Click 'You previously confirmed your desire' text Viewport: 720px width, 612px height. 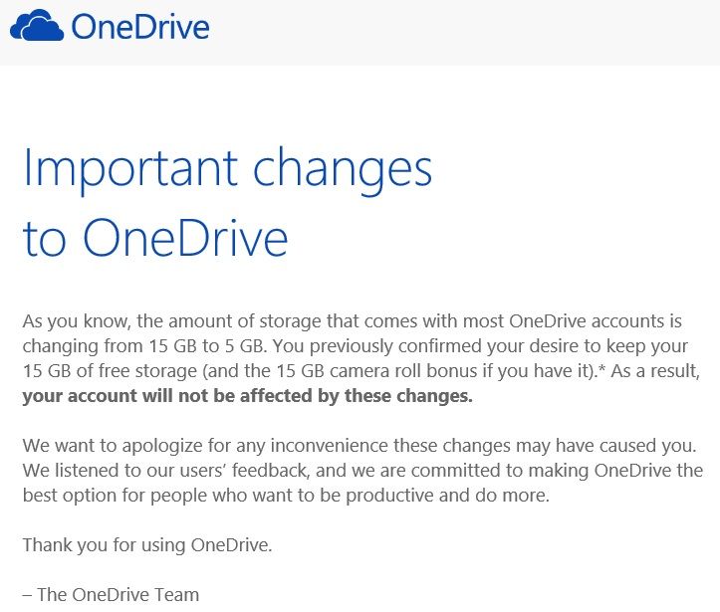pyautogui.click(x=427, y=347)
